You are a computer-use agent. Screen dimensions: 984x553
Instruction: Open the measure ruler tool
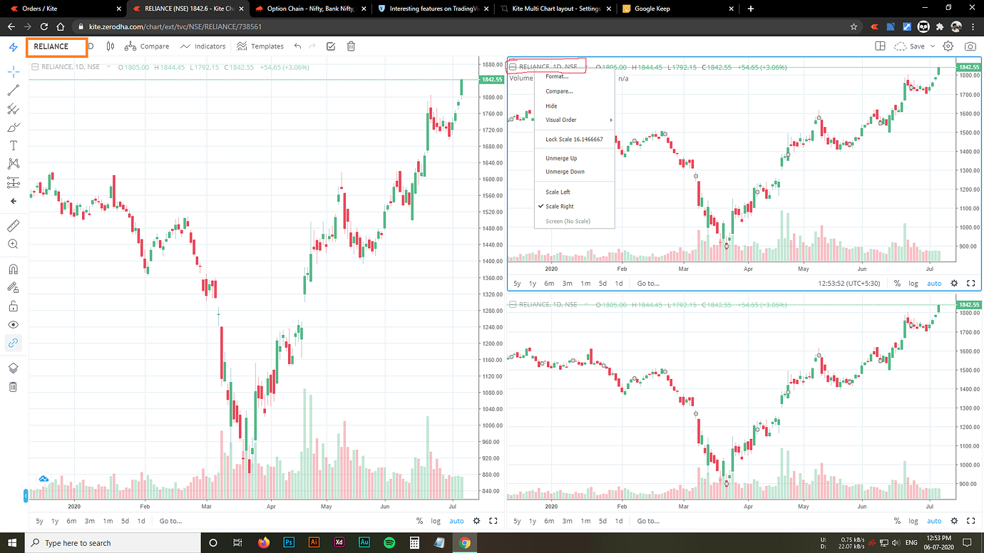pyautogui.click(x=13, y=225)
